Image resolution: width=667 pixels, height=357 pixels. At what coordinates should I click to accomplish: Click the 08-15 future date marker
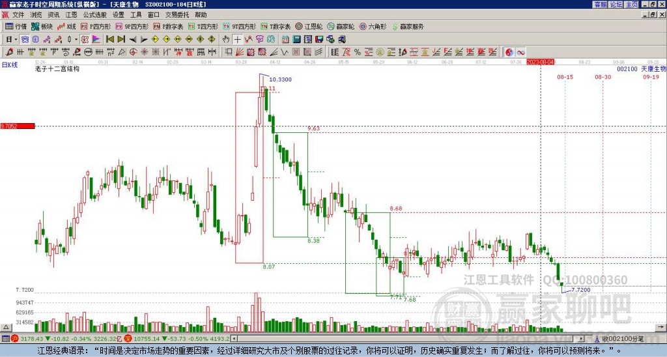(x=565, y=77)
